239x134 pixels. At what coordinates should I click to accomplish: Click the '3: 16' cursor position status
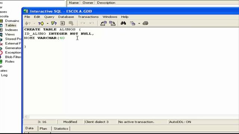click(42, 122)
